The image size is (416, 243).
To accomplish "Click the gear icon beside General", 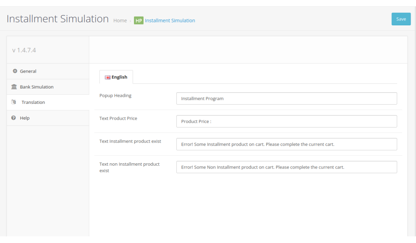I will point(15,71).
